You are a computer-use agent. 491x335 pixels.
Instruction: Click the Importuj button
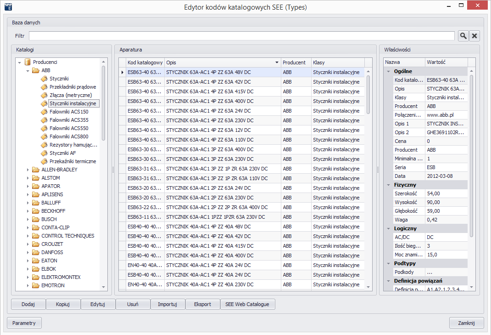tap(167, 304)
